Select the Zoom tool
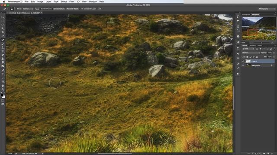 click(x=3, y=89)
